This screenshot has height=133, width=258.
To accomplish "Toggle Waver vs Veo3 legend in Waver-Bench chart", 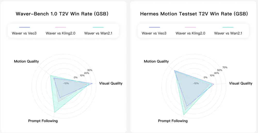I will click(x=25, y=33).
